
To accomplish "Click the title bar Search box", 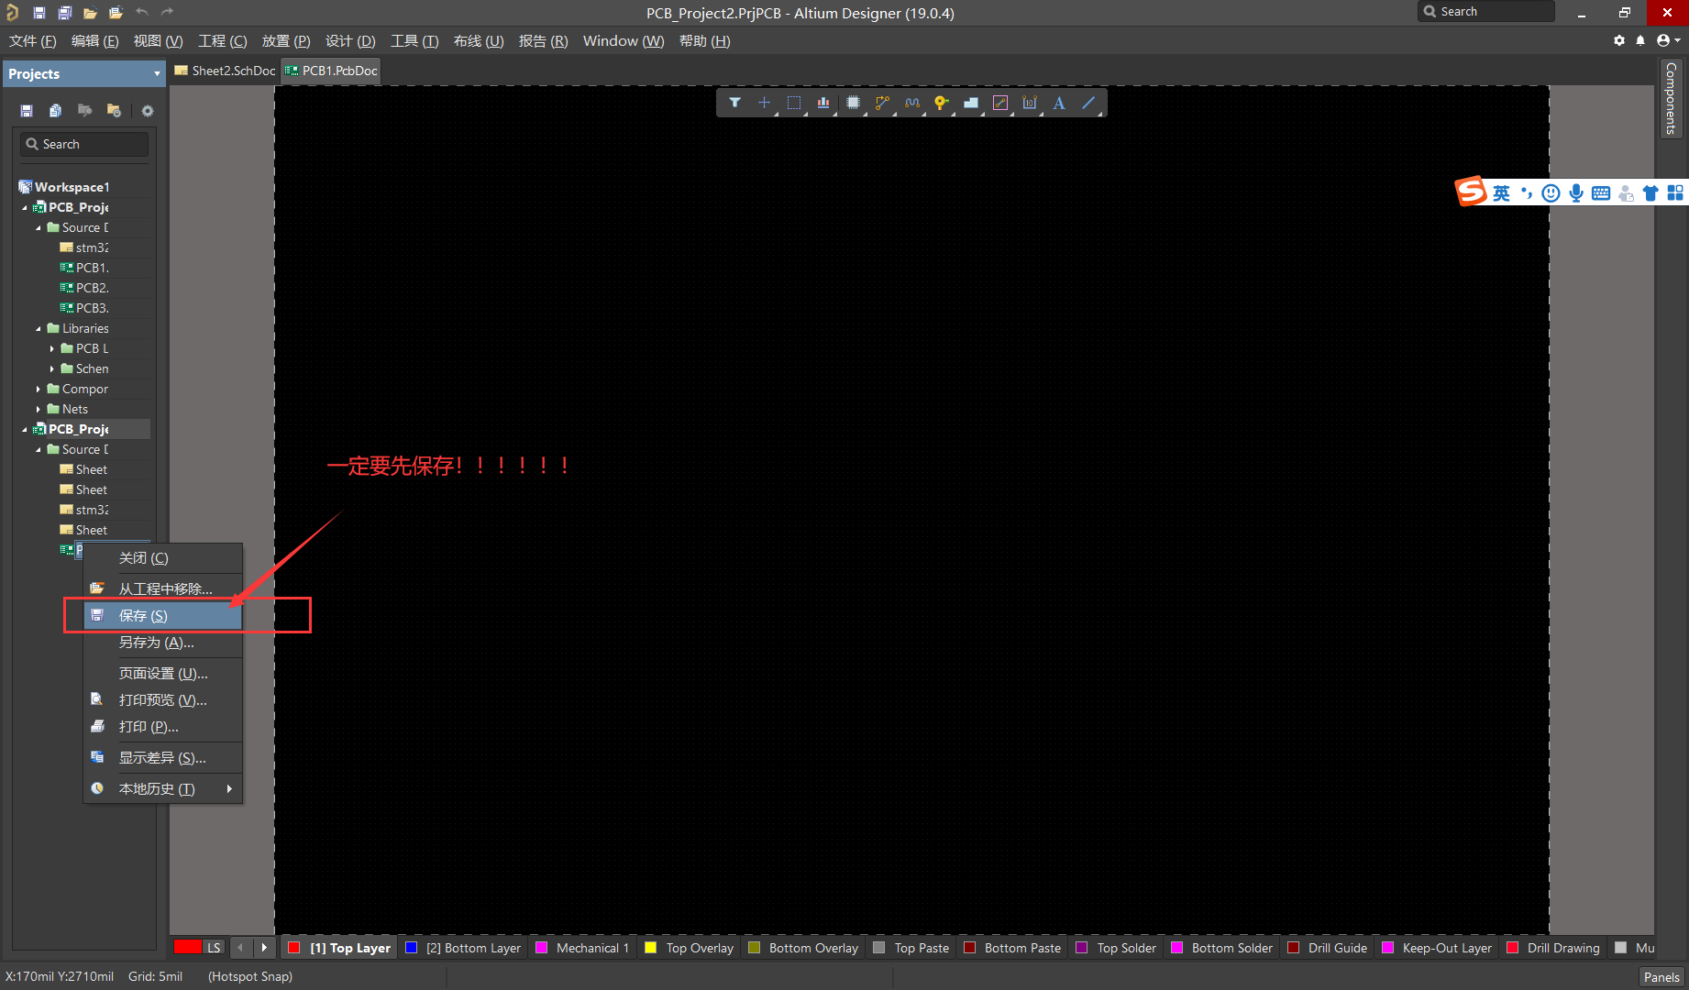I will pos(1486,12).
